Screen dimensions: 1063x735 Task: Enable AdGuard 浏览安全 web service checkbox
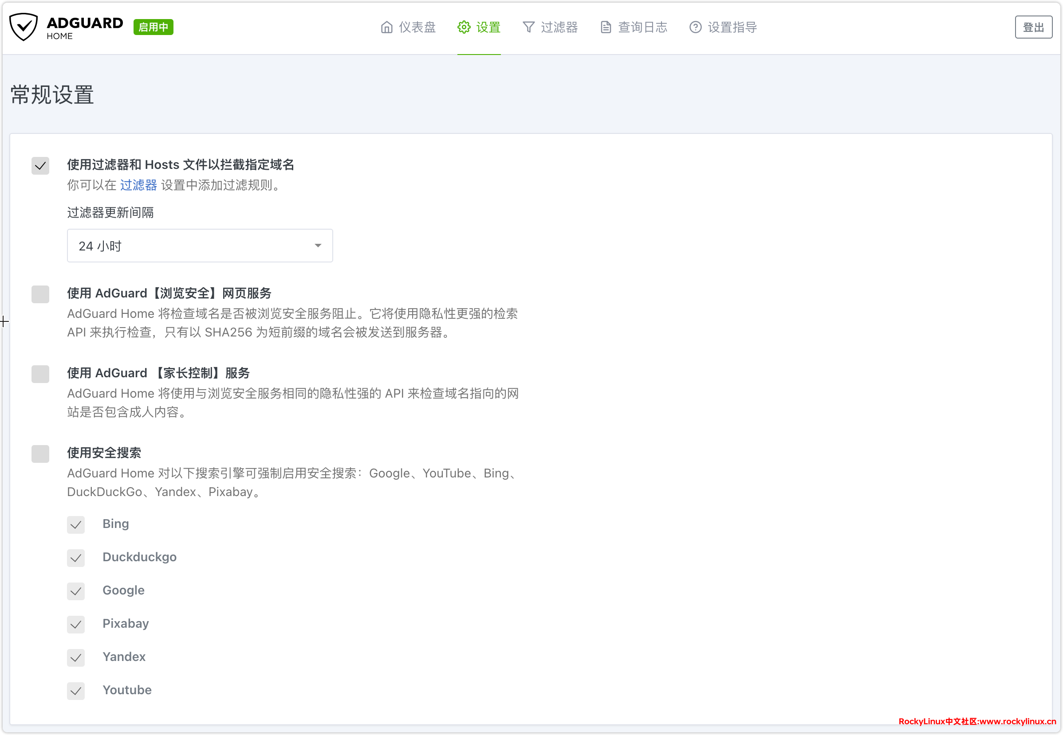[40, 294]
